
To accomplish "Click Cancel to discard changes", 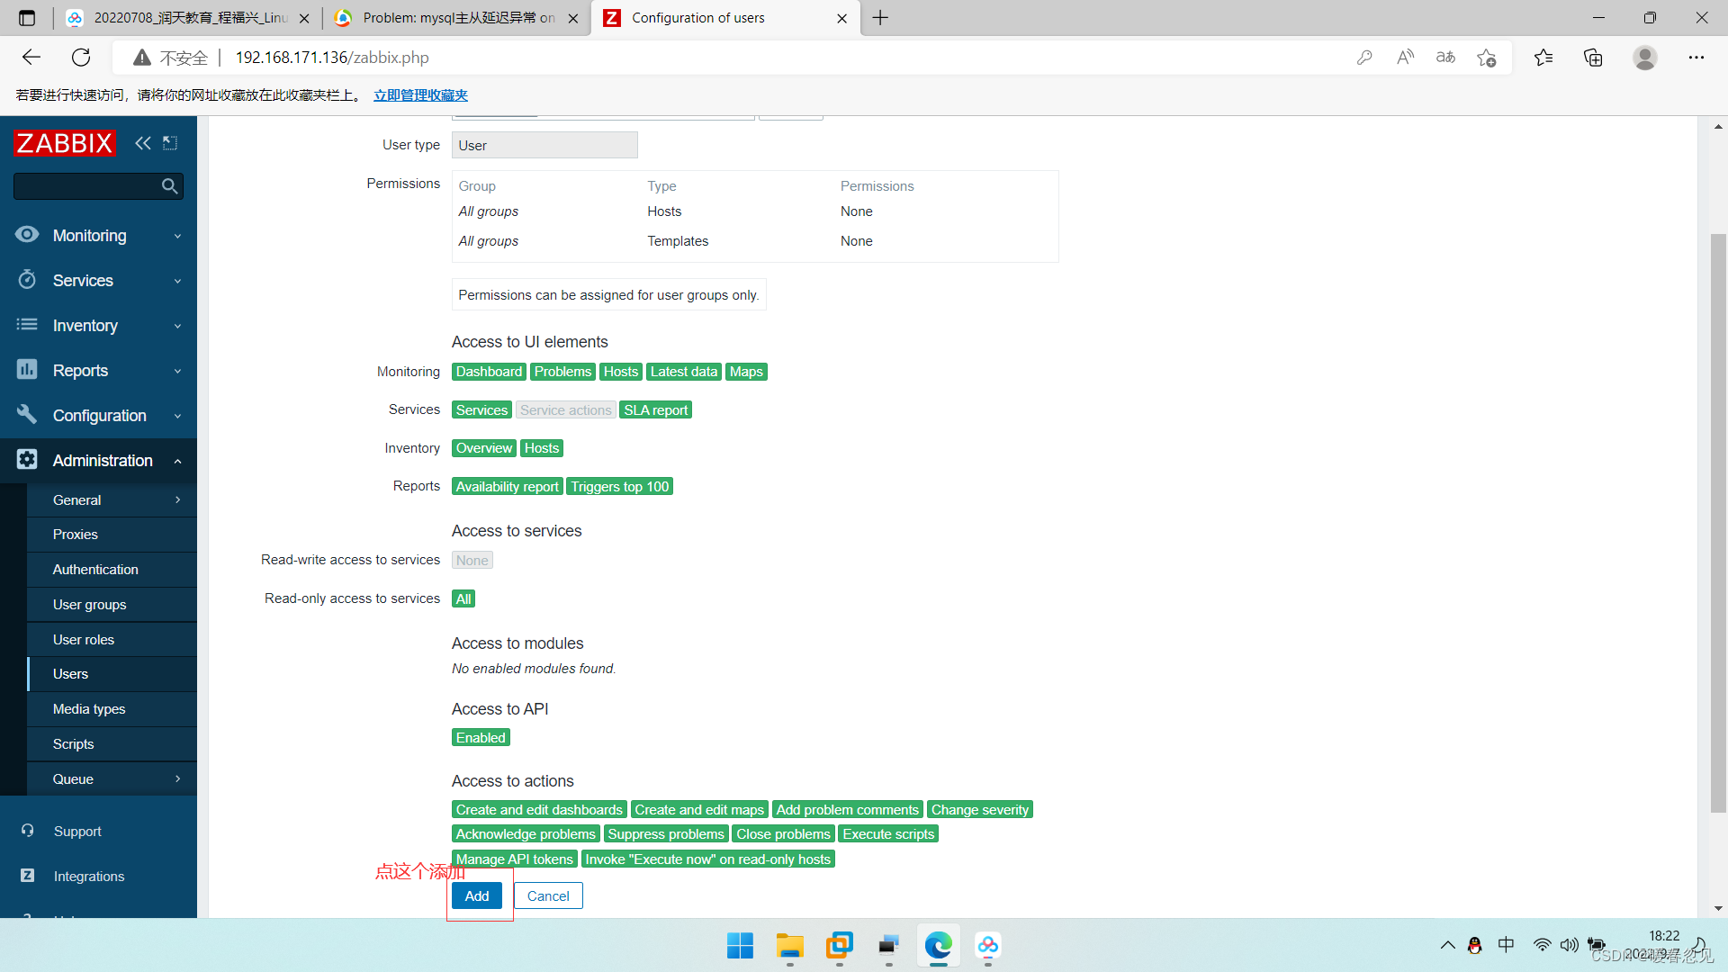I will coord(547,895).
